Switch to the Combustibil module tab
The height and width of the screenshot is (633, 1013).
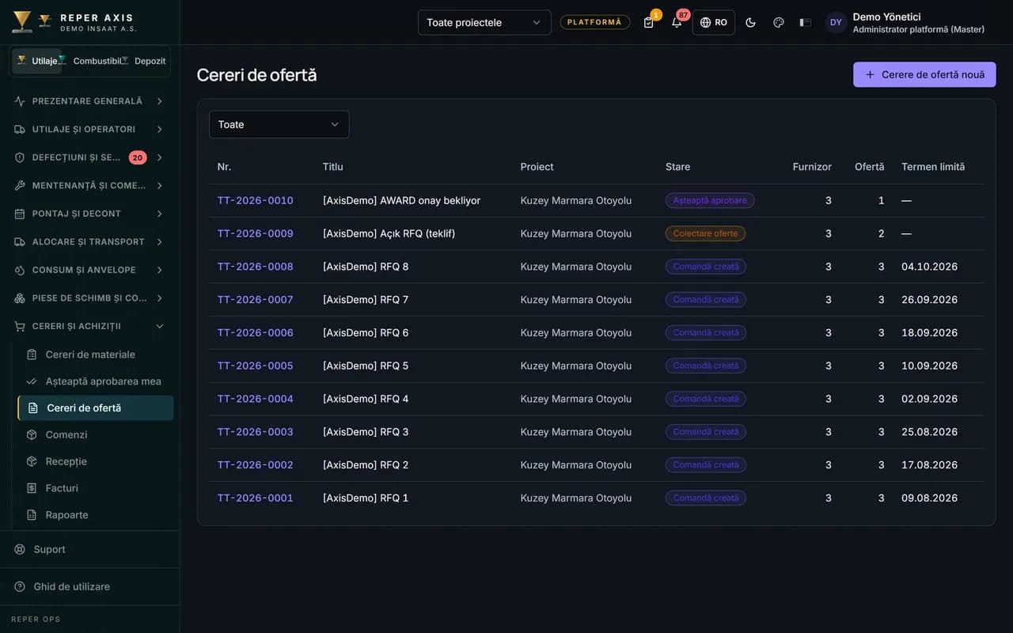tap(92, 61)
